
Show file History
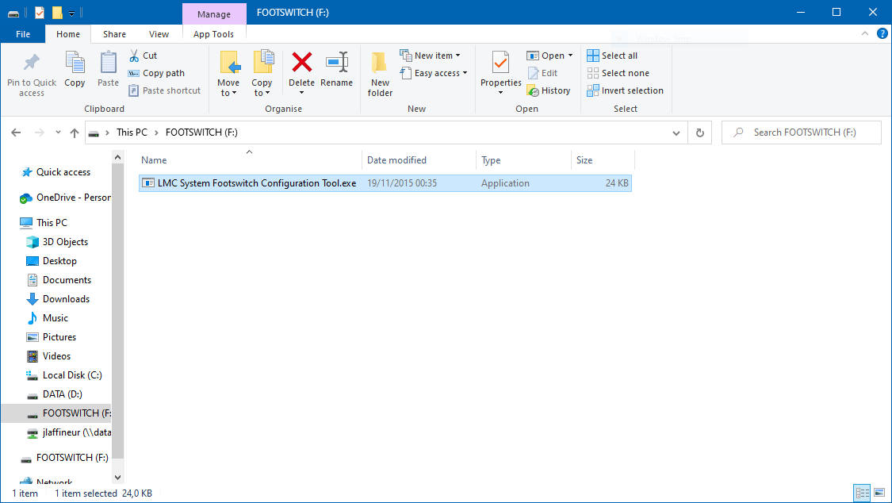[x=549, y=90]
